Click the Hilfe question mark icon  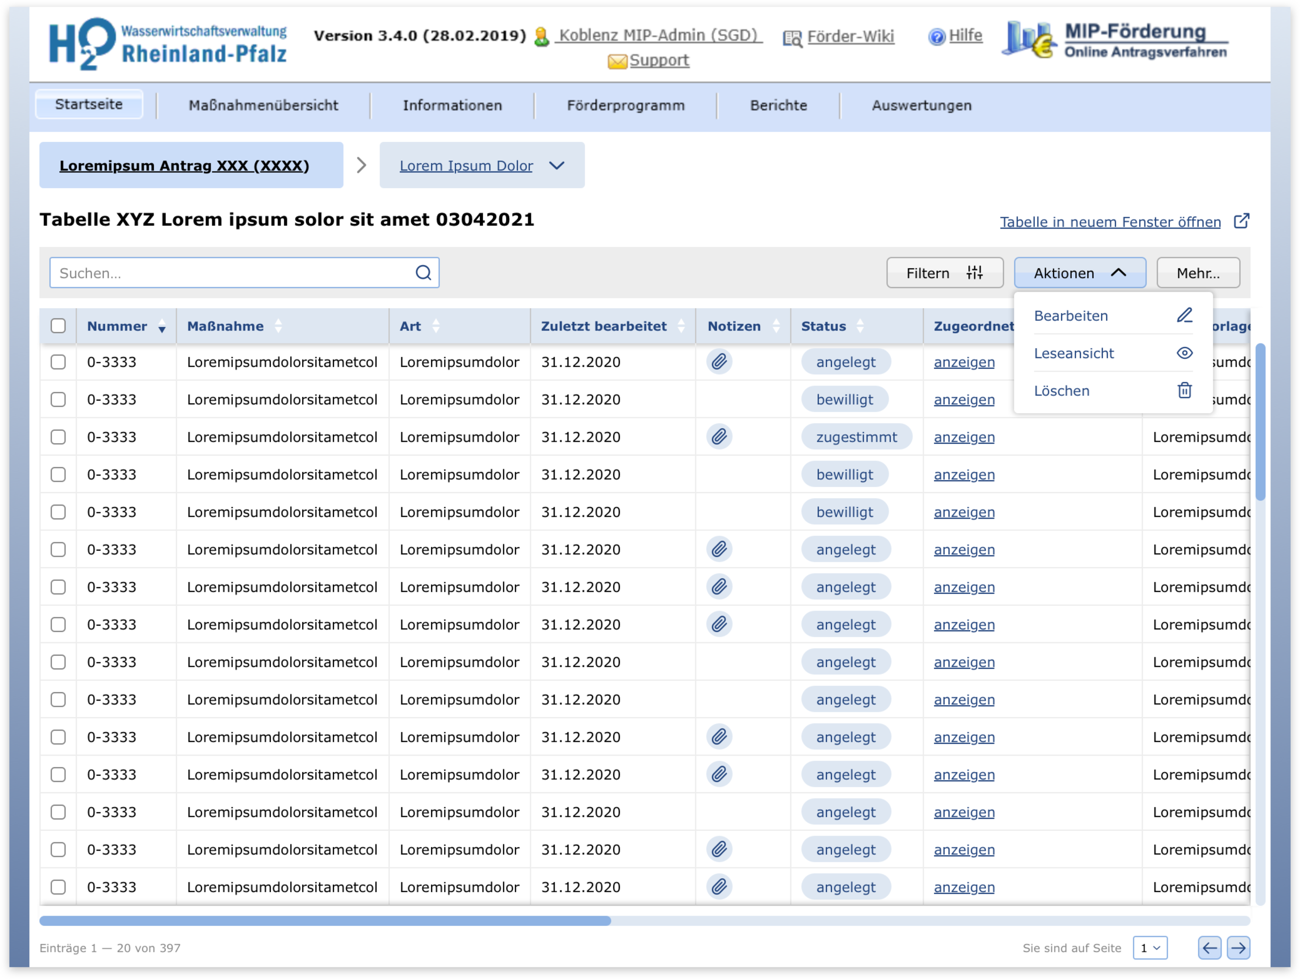936,36
